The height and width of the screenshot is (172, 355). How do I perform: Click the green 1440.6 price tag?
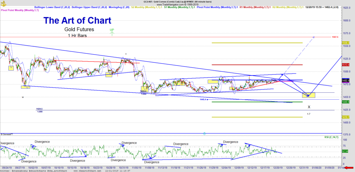pyautogui.click(x=346, y=102)
